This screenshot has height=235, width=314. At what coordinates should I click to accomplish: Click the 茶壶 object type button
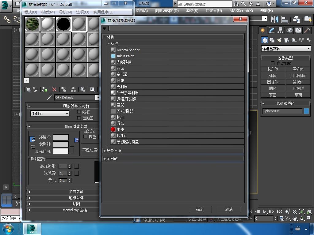[x=273, y=95]
